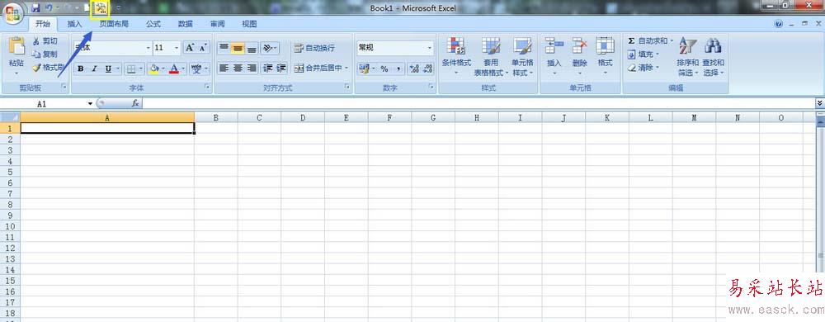Toggle top vertical alignment
The image size is (825, 322).
[224, 48]
